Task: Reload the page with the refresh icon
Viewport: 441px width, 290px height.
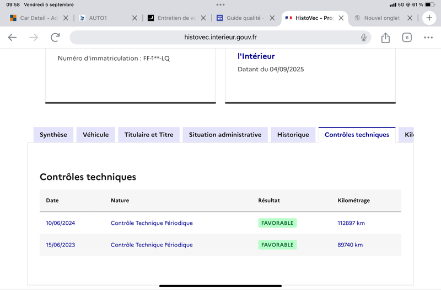Action: [x=55, y=38]
